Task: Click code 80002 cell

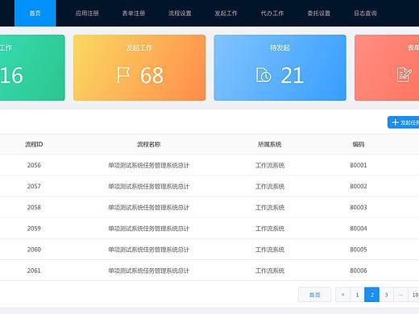Action: point(359,186)
